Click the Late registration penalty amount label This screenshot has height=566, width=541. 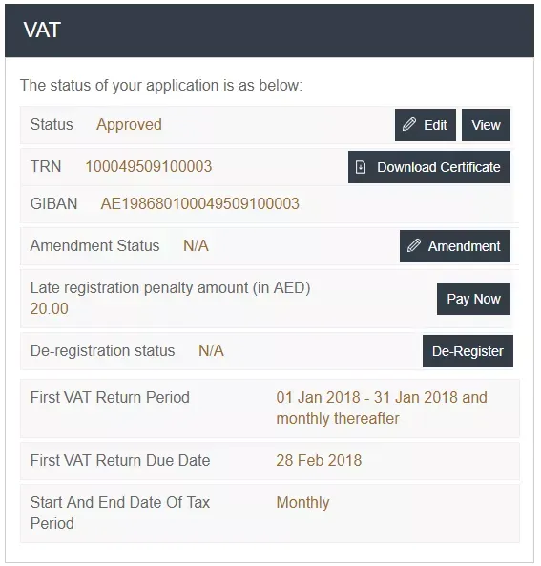pyautogui.click(x=171, y=288)
